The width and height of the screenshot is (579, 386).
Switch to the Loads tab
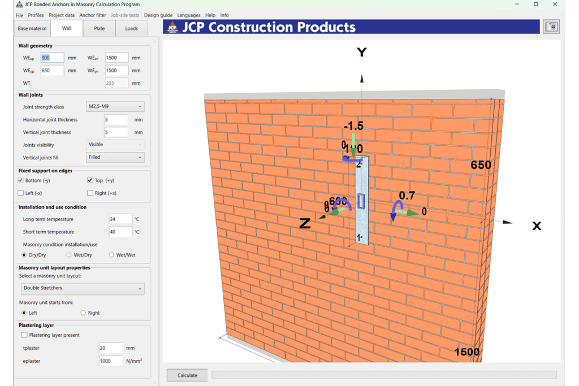pos(131,28)
